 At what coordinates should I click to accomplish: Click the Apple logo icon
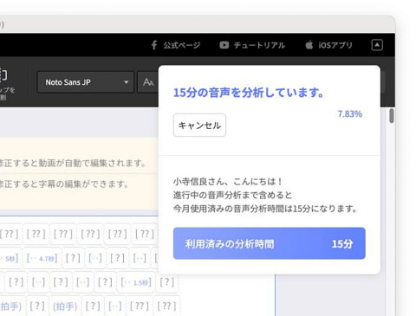[x=309, y=45]
